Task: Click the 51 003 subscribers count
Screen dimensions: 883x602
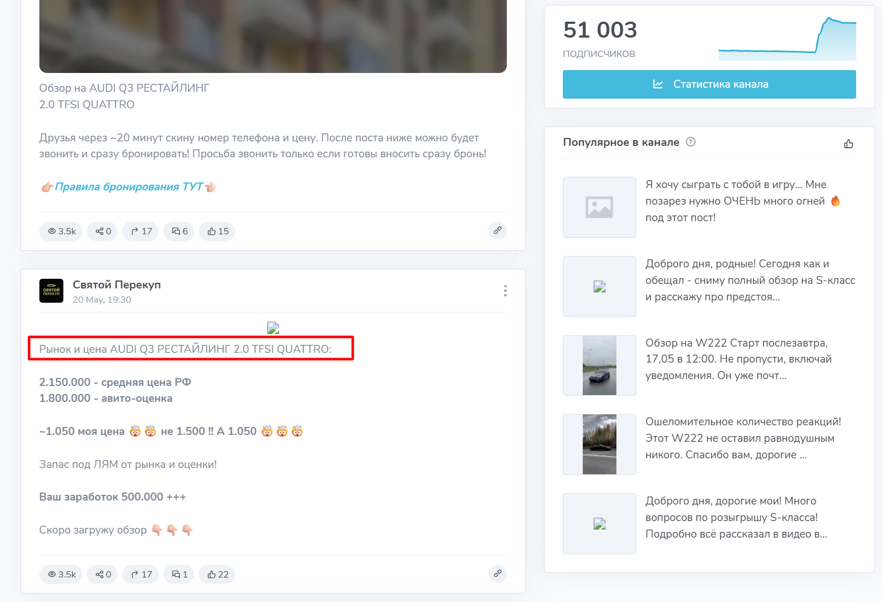Action: click(600, 30)
